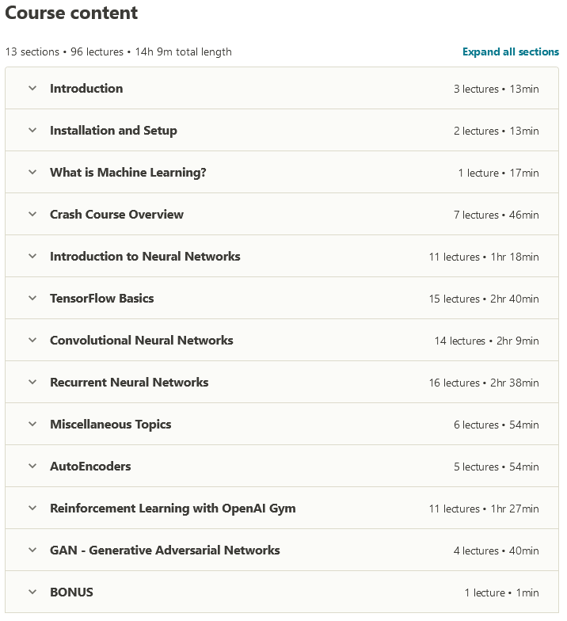The image size is (567, 621).
Task: Click Convolutional Neural Networks 14 lectures info
Action: (486, 341)
